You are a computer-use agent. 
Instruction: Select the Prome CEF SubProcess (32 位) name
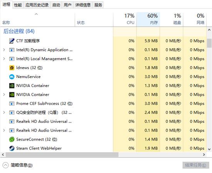point(44,103)
